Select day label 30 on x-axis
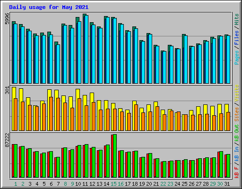 [220, 184]
